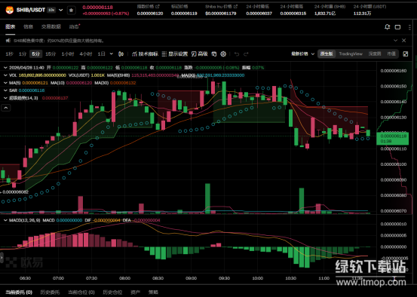
Task: Expand more timeframes after 1日
Action: tap(112, 54)
